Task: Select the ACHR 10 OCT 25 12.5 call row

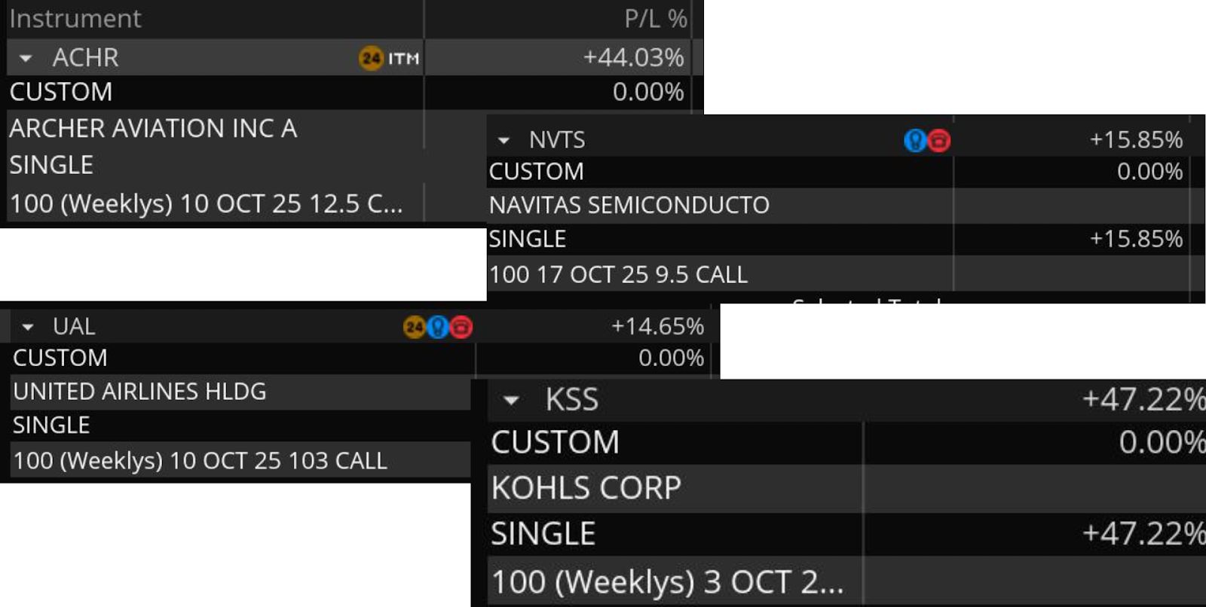Action: click(206, 204)
